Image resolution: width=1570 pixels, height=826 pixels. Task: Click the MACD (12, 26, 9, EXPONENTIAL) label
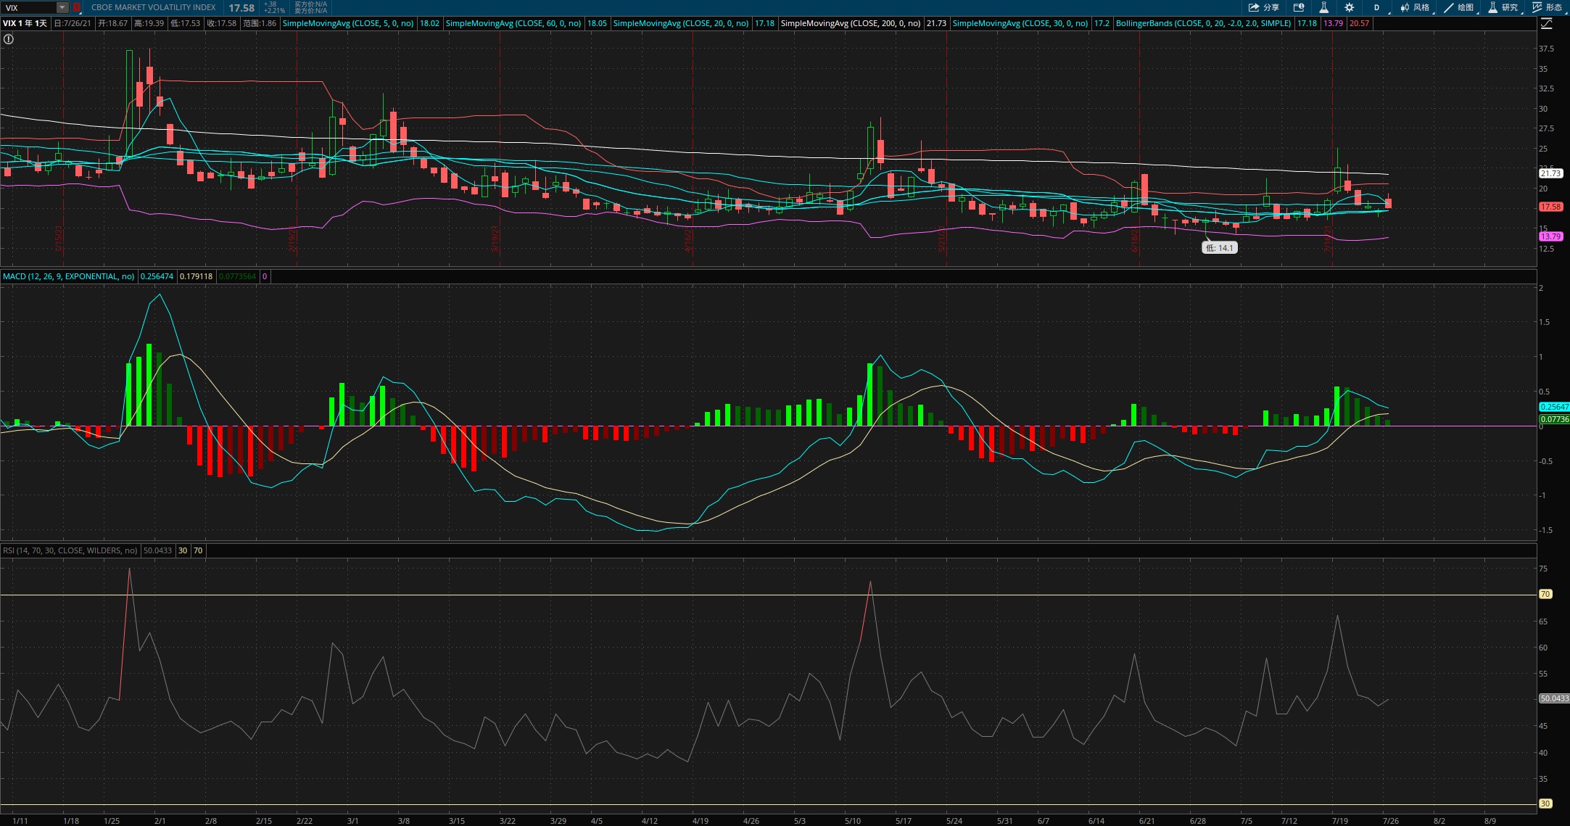(69, 276)
